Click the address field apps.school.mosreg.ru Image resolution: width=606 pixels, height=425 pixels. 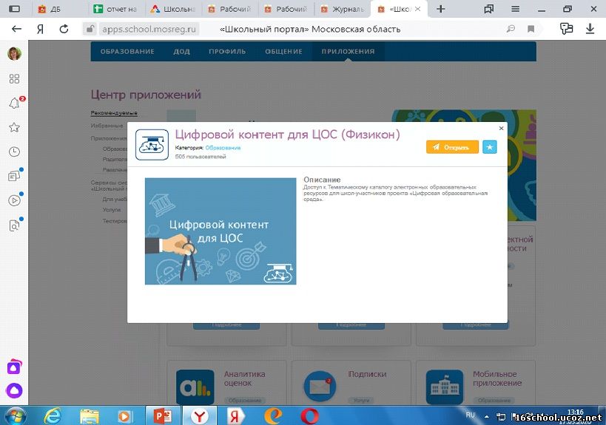coord(149,29)
